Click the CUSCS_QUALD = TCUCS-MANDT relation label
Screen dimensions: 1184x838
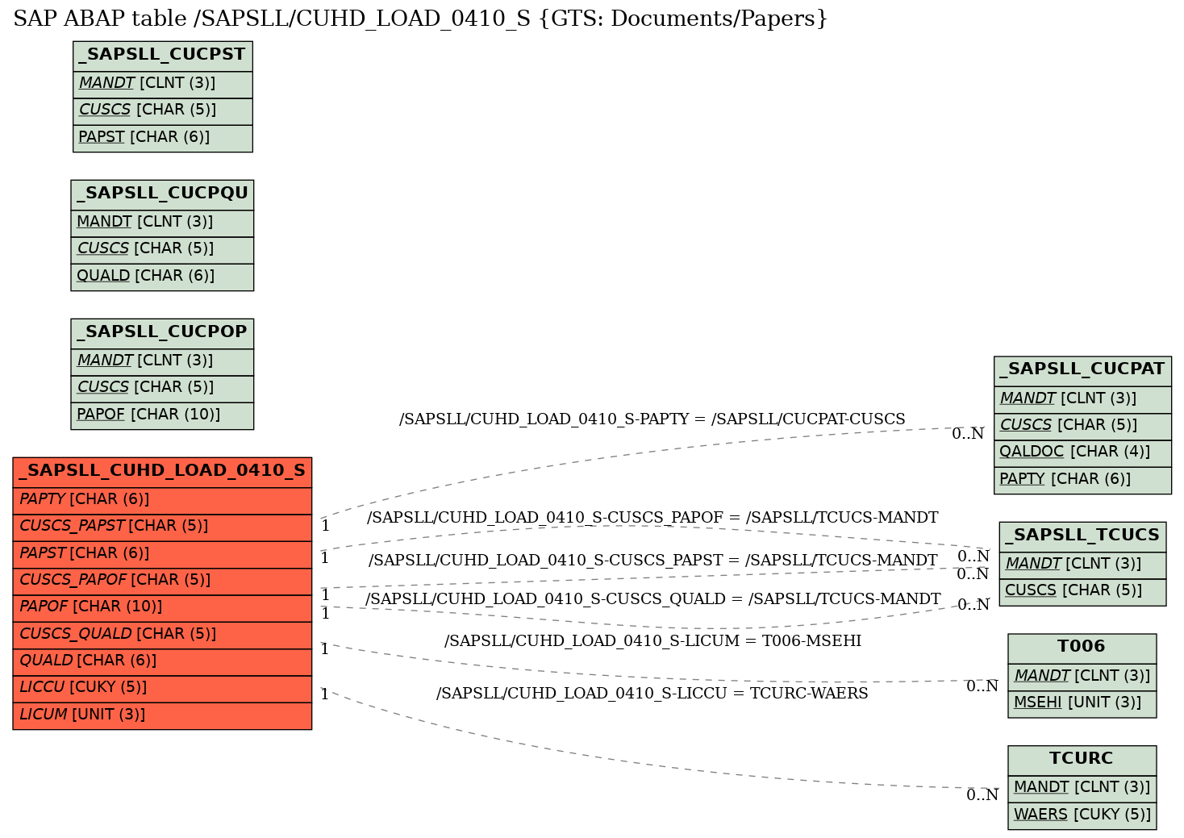[x=653, y=599]
